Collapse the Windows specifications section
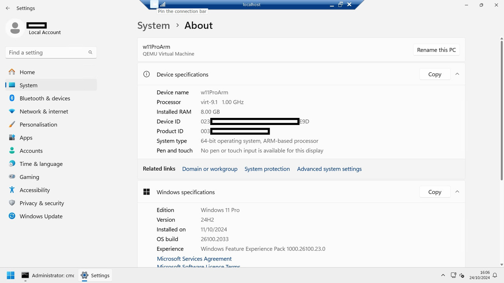This screenshot has width=504, height=283. click(x=457, y=192)
